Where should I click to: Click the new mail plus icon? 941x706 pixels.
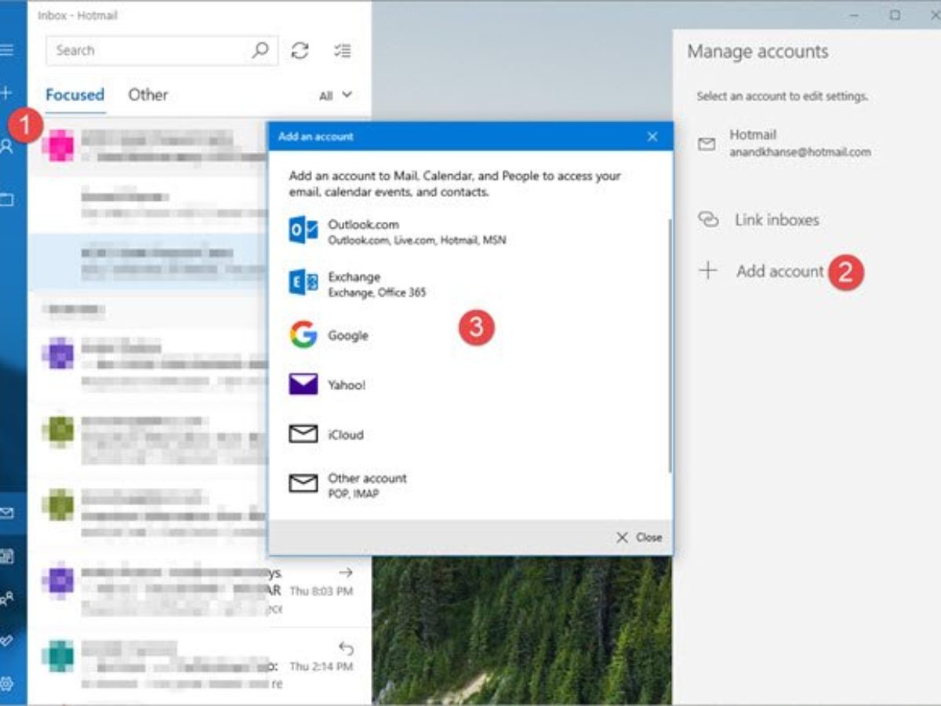pyautogui.click(x=6, y=93)
